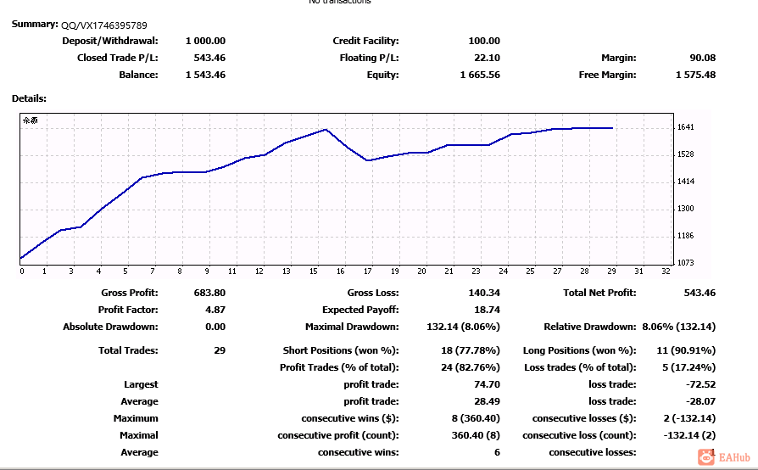Select the Gross Loss value 140.34
This screenshot has width=758, height=470.
click(484, 293)
